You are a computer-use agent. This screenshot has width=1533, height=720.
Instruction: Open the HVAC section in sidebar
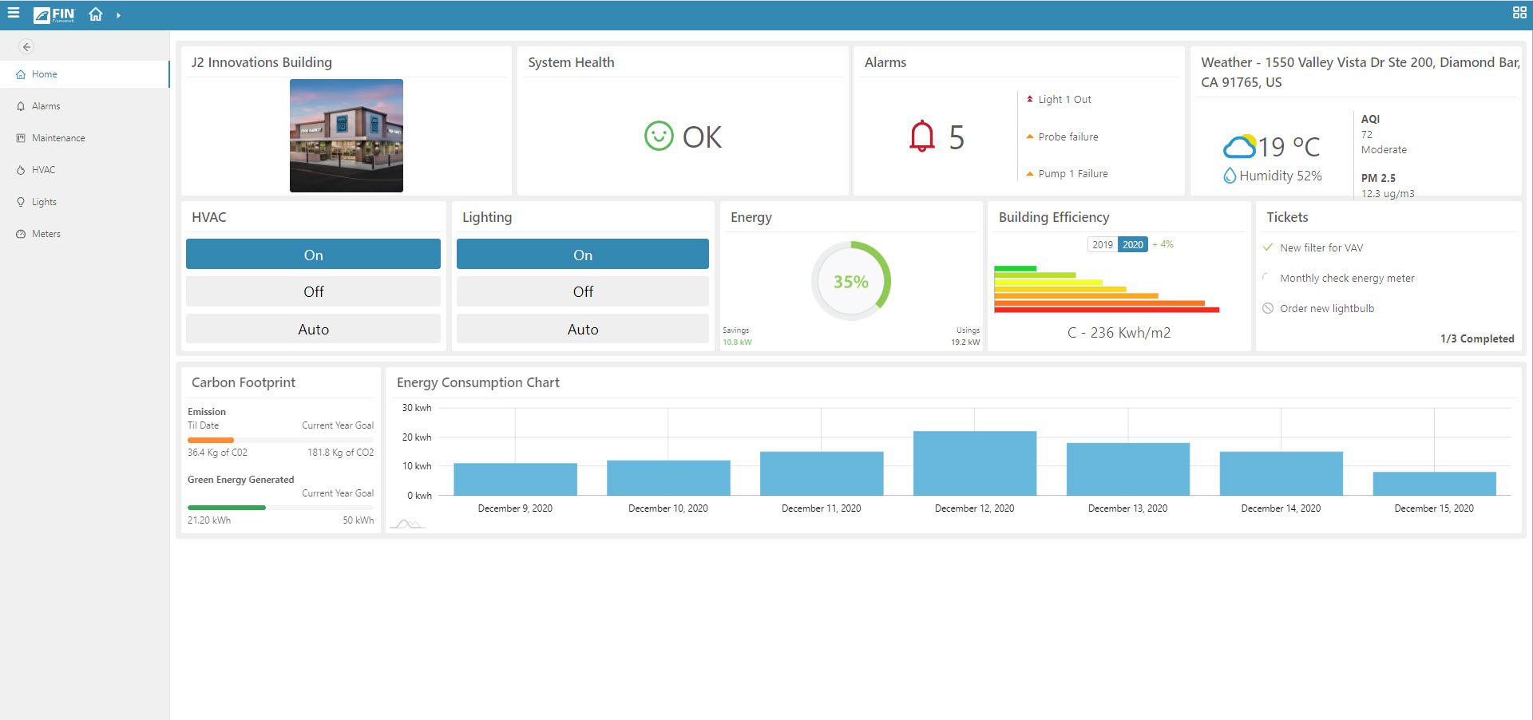click(x=43, y=169)
